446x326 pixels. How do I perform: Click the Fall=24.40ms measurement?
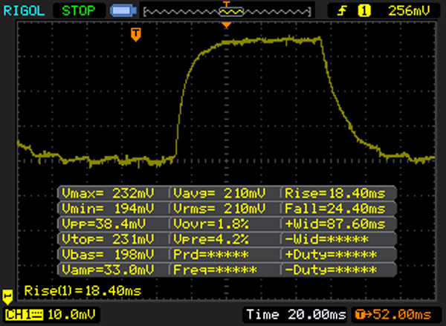(x=335, y=209)
